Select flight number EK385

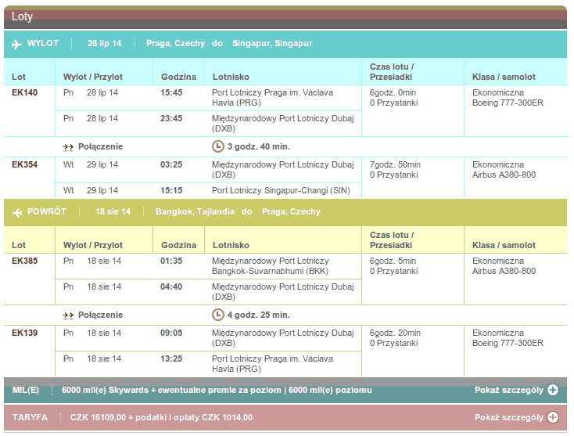[x=24, y=261]
